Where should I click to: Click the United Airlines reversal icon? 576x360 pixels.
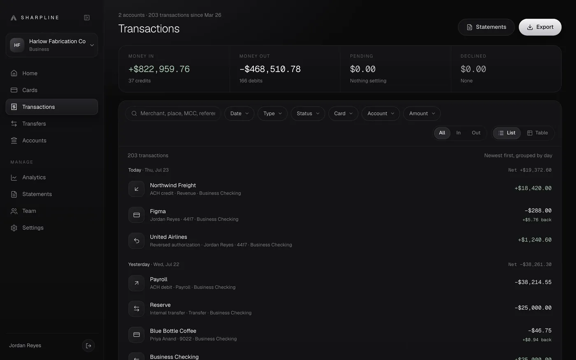136,241
